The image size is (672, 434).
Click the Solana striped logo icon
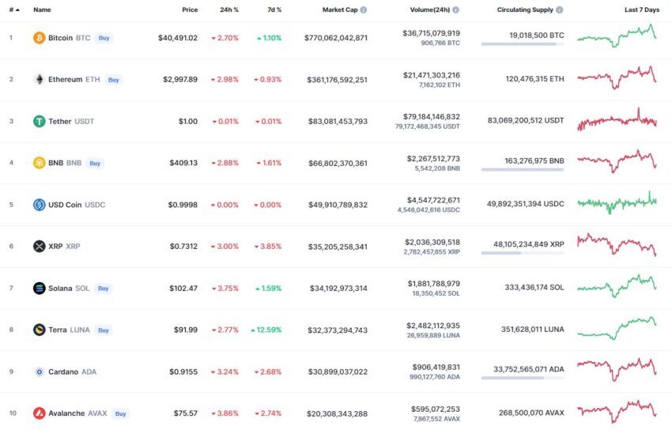pyautogui.click(x=39, y=289)
